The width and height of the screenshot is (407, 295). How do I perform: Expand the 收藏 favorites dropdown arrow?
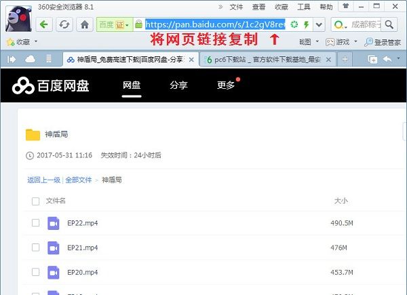click(36, 41)
